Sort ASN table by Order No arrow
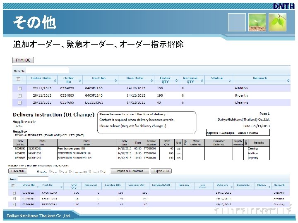 tap(38, 187)
